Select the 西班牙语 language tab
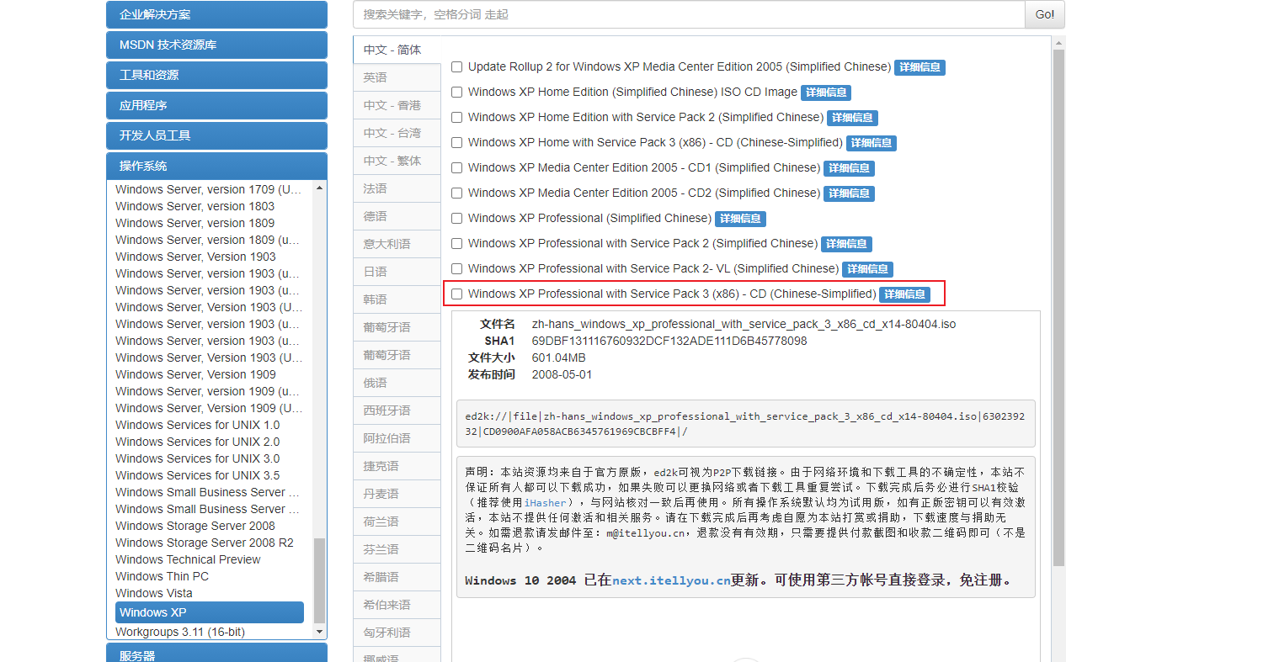The height and width of the screenshot is (662, 1274). 397,410
